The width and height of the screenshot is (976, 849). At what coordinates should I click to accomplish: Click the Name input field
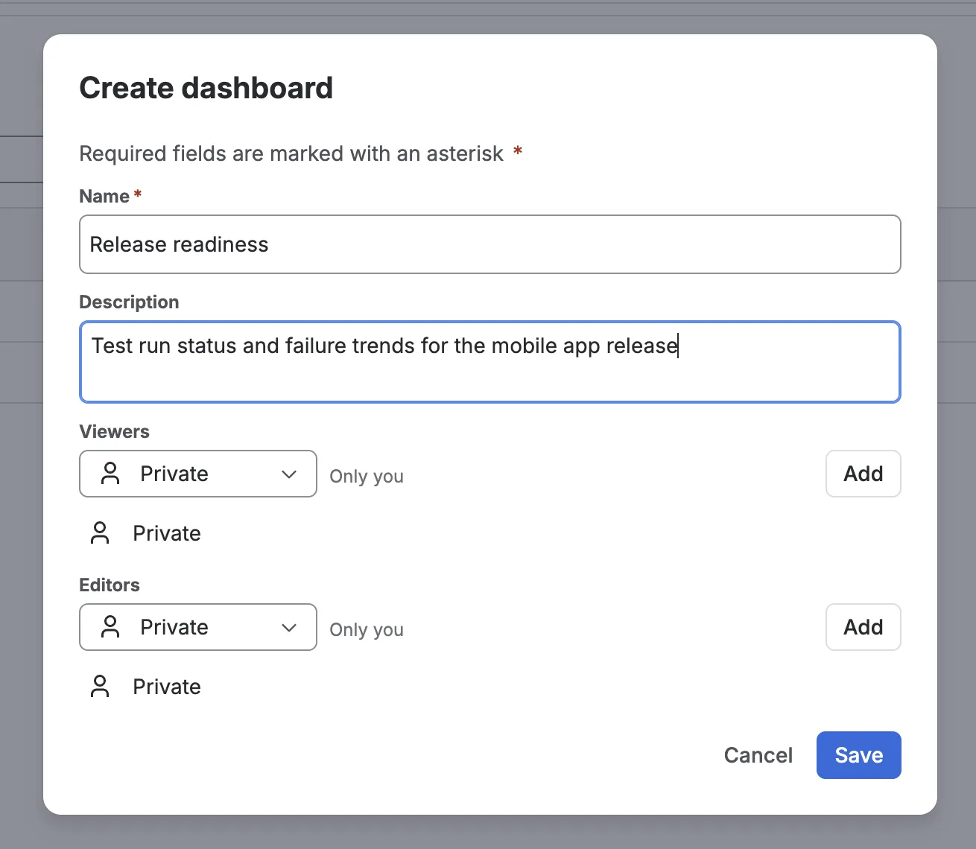click(x=489, y=244)
